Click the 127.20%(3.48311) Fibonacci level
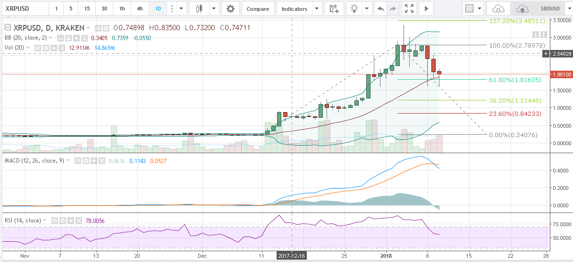The height and width of the screenshot is (262, 573). pos(517,21)
